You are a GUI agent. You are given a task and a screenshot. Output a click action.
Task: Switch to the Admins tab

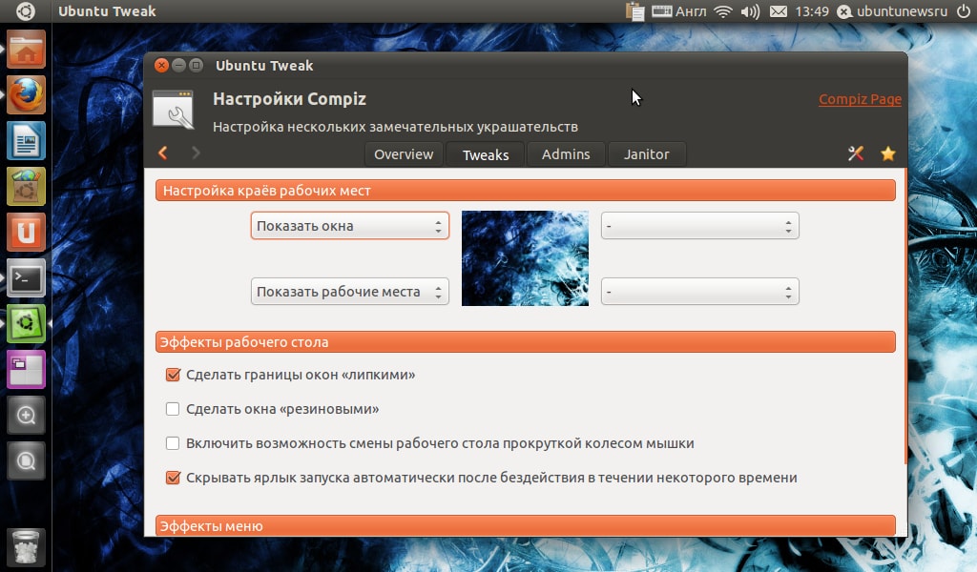point(566,154)
